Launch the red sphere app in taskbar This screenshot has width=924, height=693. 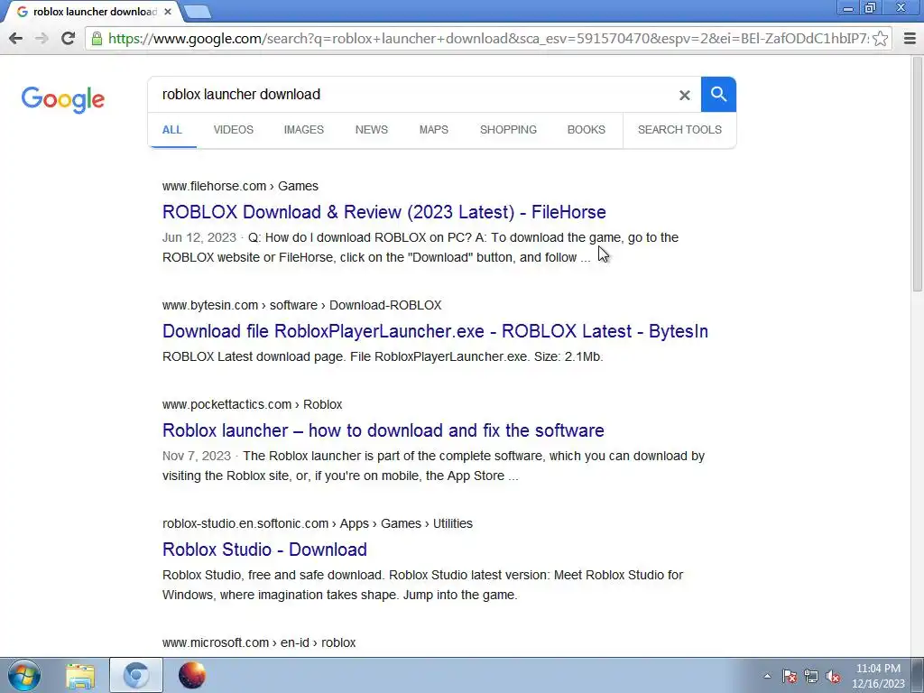pyautogui.click(x=192, y=675)
